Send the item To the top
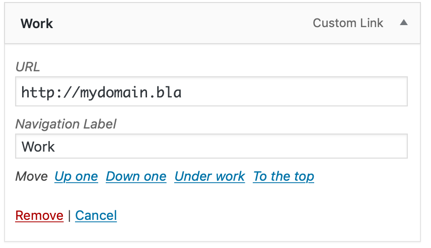 click(283, 176)
